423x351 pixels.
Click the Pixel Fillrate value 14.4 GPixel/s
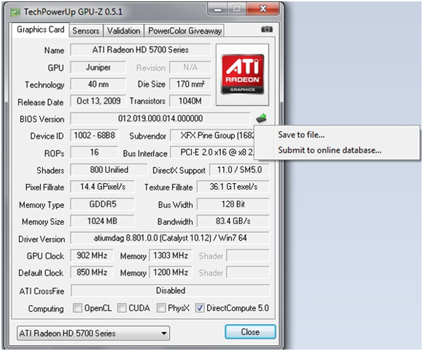point(103,187)
